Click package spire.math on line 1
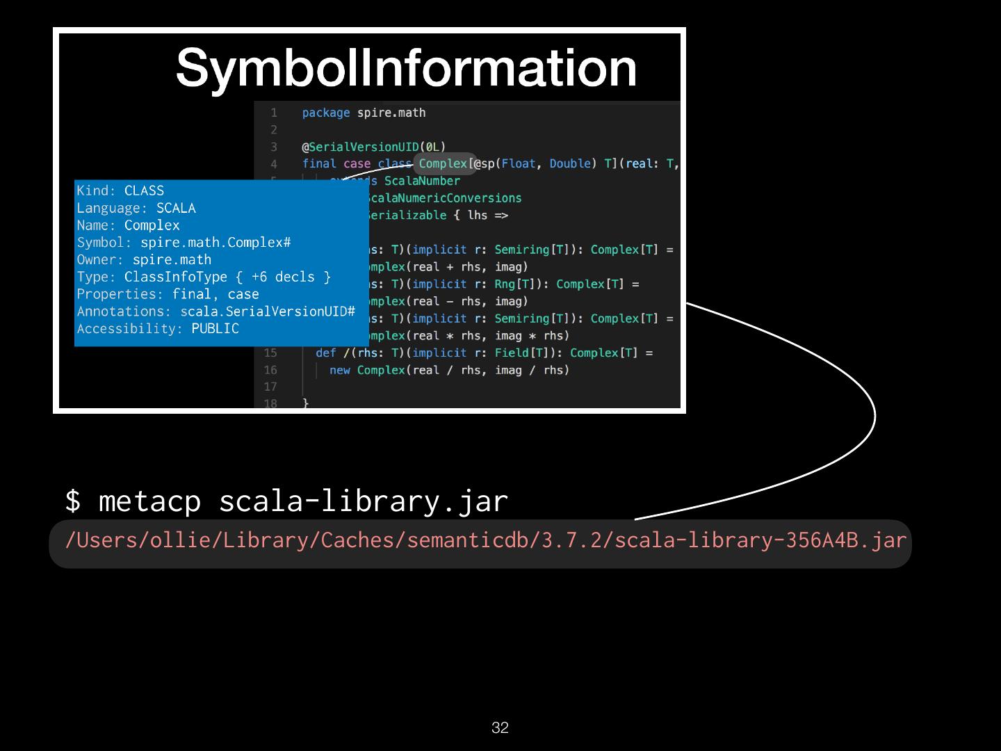Viewport: 1001px width, 751px height. 364,113
